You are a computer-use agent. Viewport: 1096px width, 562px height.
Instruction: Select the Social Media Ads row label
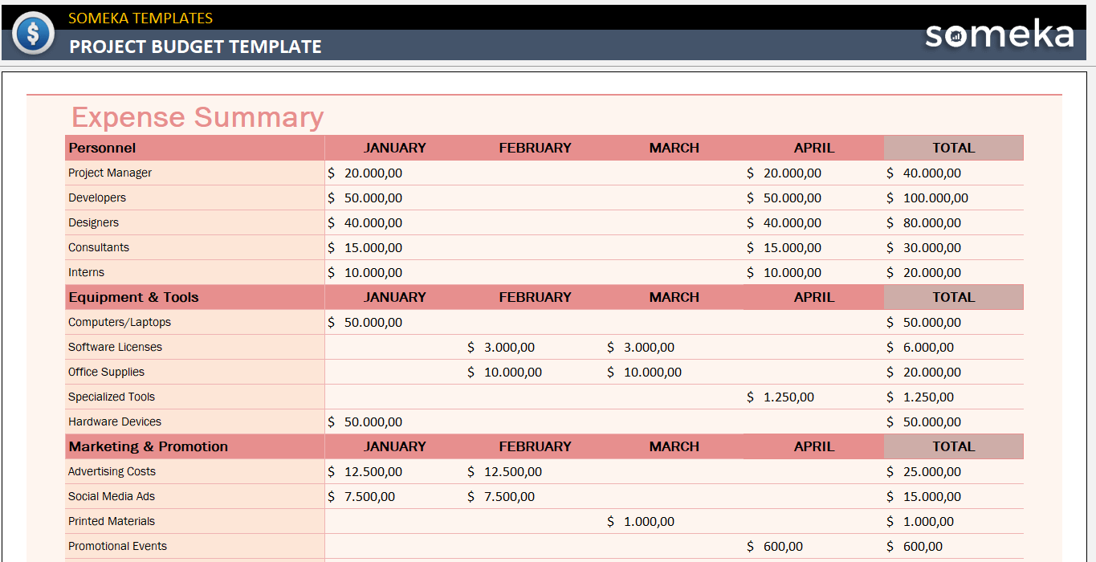pyautogui.click(x=112, y=496)
